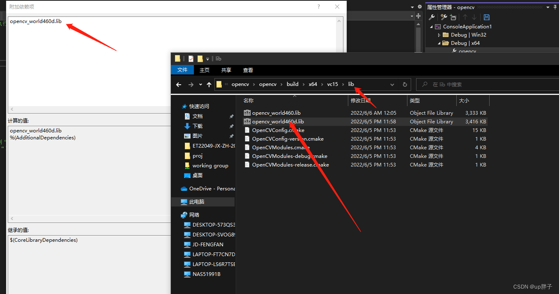This screenshot has height=294, width=559.
Task: Open the Customize Quick Access Toolbar dropdown
Action: point(207,58)
